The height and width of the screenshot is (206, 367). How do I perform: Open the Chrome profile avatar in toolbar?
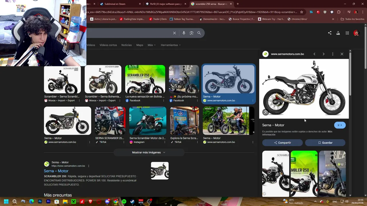356,12
